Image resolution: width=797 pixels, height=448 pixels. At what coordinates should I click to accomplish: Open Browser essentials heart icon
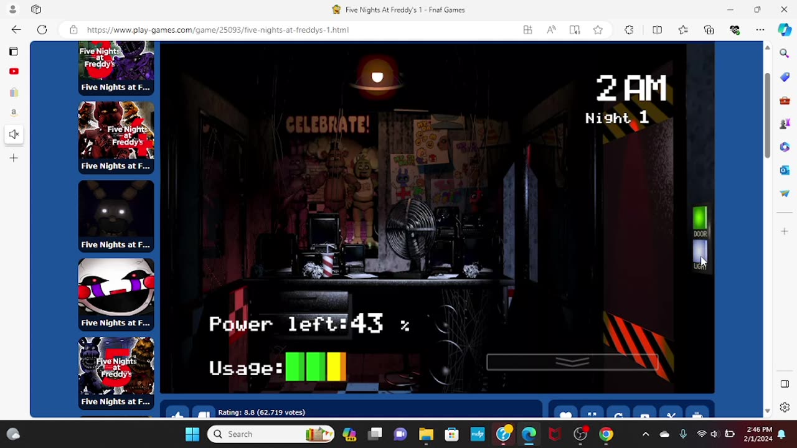pyautogui.click(x=735, y=30)
